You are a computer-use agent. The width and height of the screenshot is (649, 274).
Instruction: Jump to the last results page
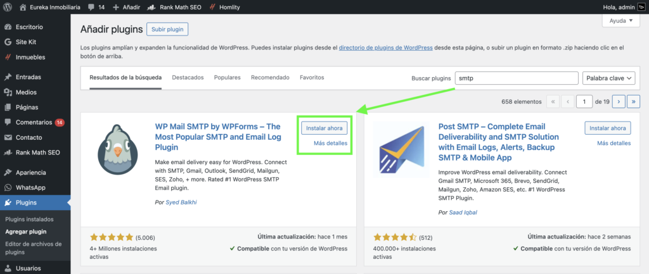[x=633, y=101]
